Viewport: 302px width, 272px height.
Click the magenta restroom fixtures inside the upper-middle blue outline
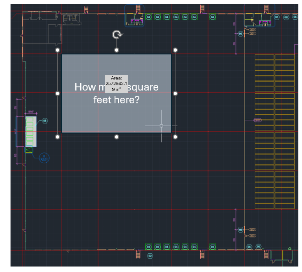(137, 21)
